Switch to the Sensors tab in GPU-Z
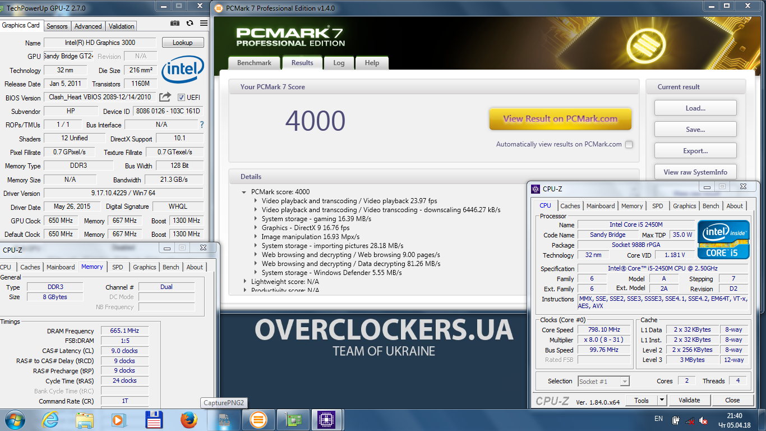766x431 pixels. [57, 26]
